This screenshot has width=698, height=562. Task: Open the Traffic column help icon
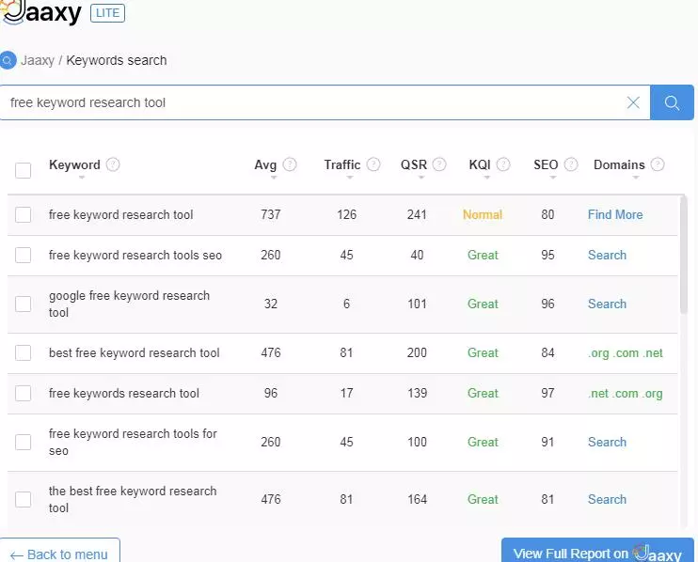pyautogui.click(x=373, y=165)
